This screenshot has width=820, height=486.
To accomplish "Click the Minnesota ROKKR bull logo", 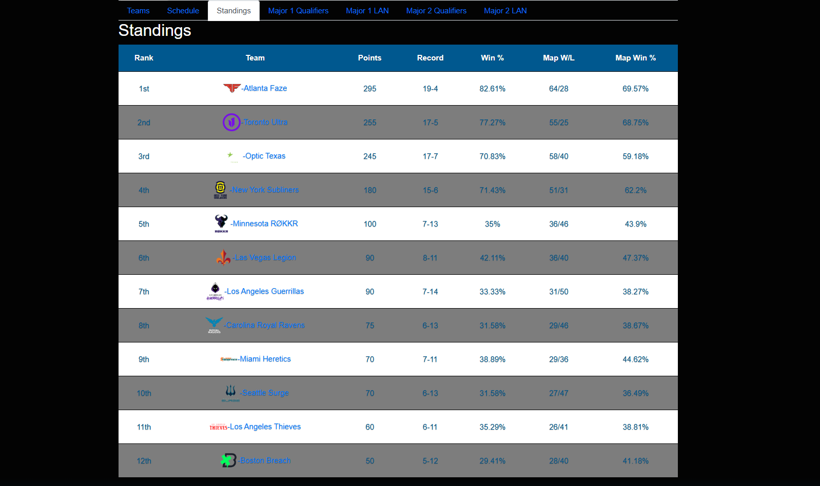I will point(221,224).
